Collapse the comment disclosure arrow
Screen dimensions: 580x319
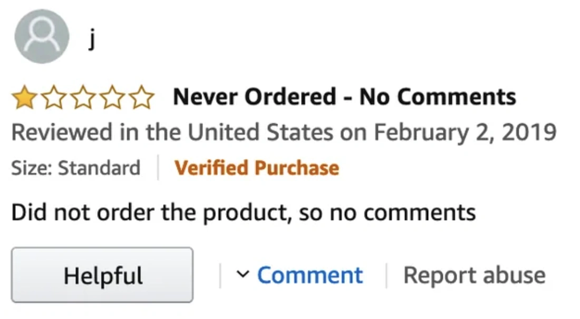242,274
